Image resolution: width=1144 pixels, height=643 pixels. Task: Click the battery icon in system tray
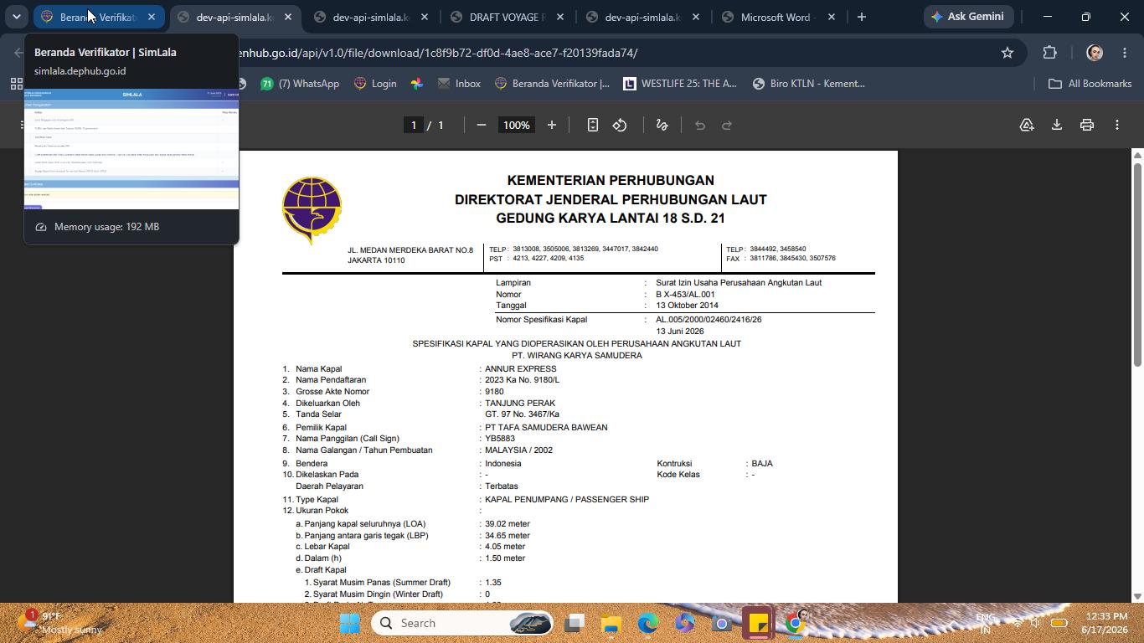pyautogui.click(x=1059, y=623)
